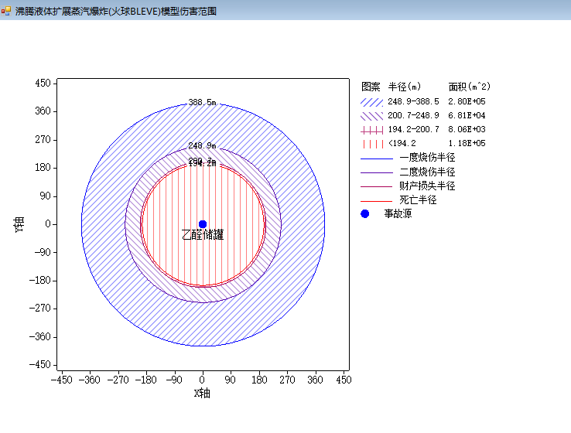Click the 200.7-248.9 purple hatch swatch

click(x=372, y=116)
